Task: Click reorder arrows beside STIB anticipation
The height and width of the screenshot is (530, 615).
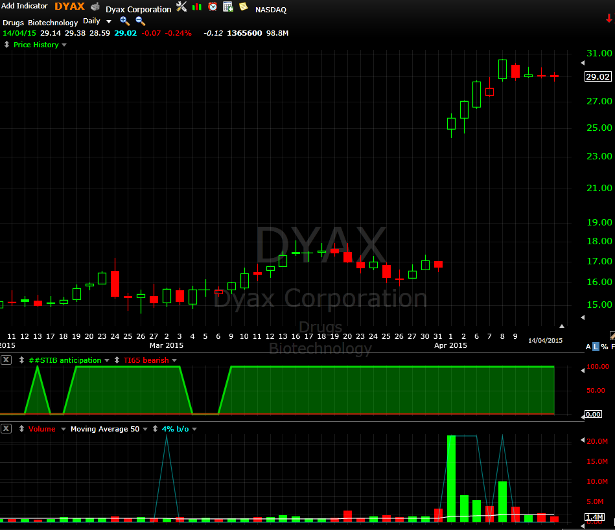Action: coord(21,360)
